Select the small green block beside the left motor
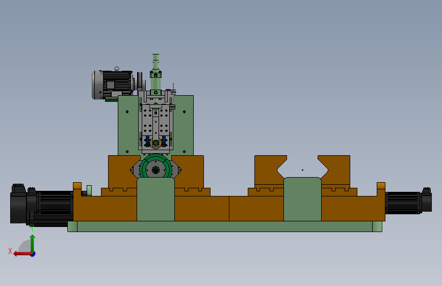Screen dimensions: 442x286 tap(89, 190)
